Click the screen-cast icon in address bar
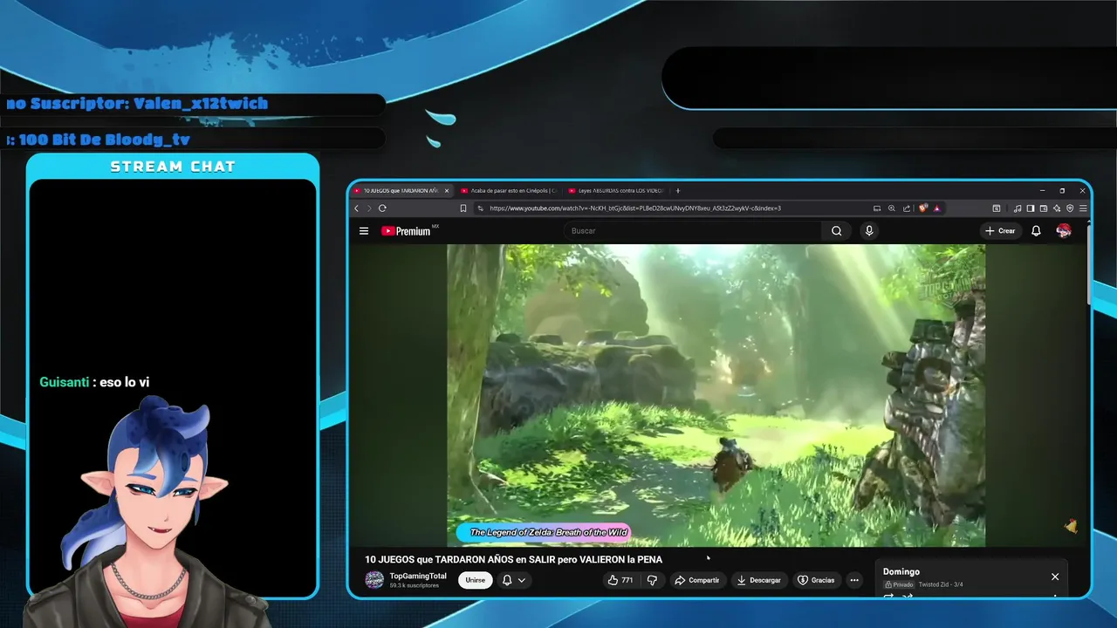The image size is (1117, 628). coord(877,208)
